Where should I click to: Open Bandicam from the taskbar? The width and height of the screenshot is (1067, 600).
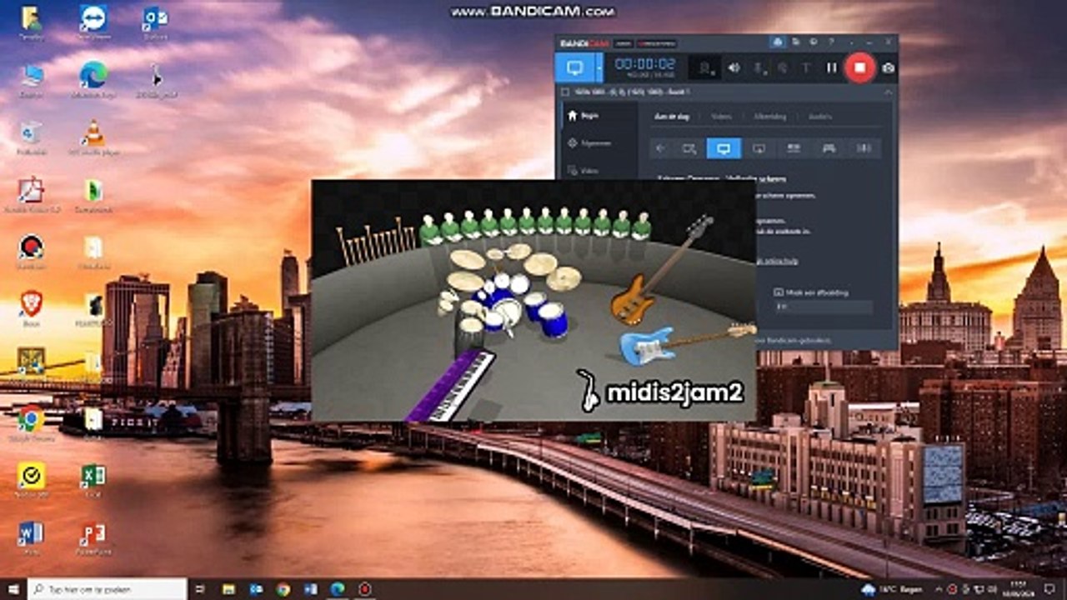click(x=364, y=589)
